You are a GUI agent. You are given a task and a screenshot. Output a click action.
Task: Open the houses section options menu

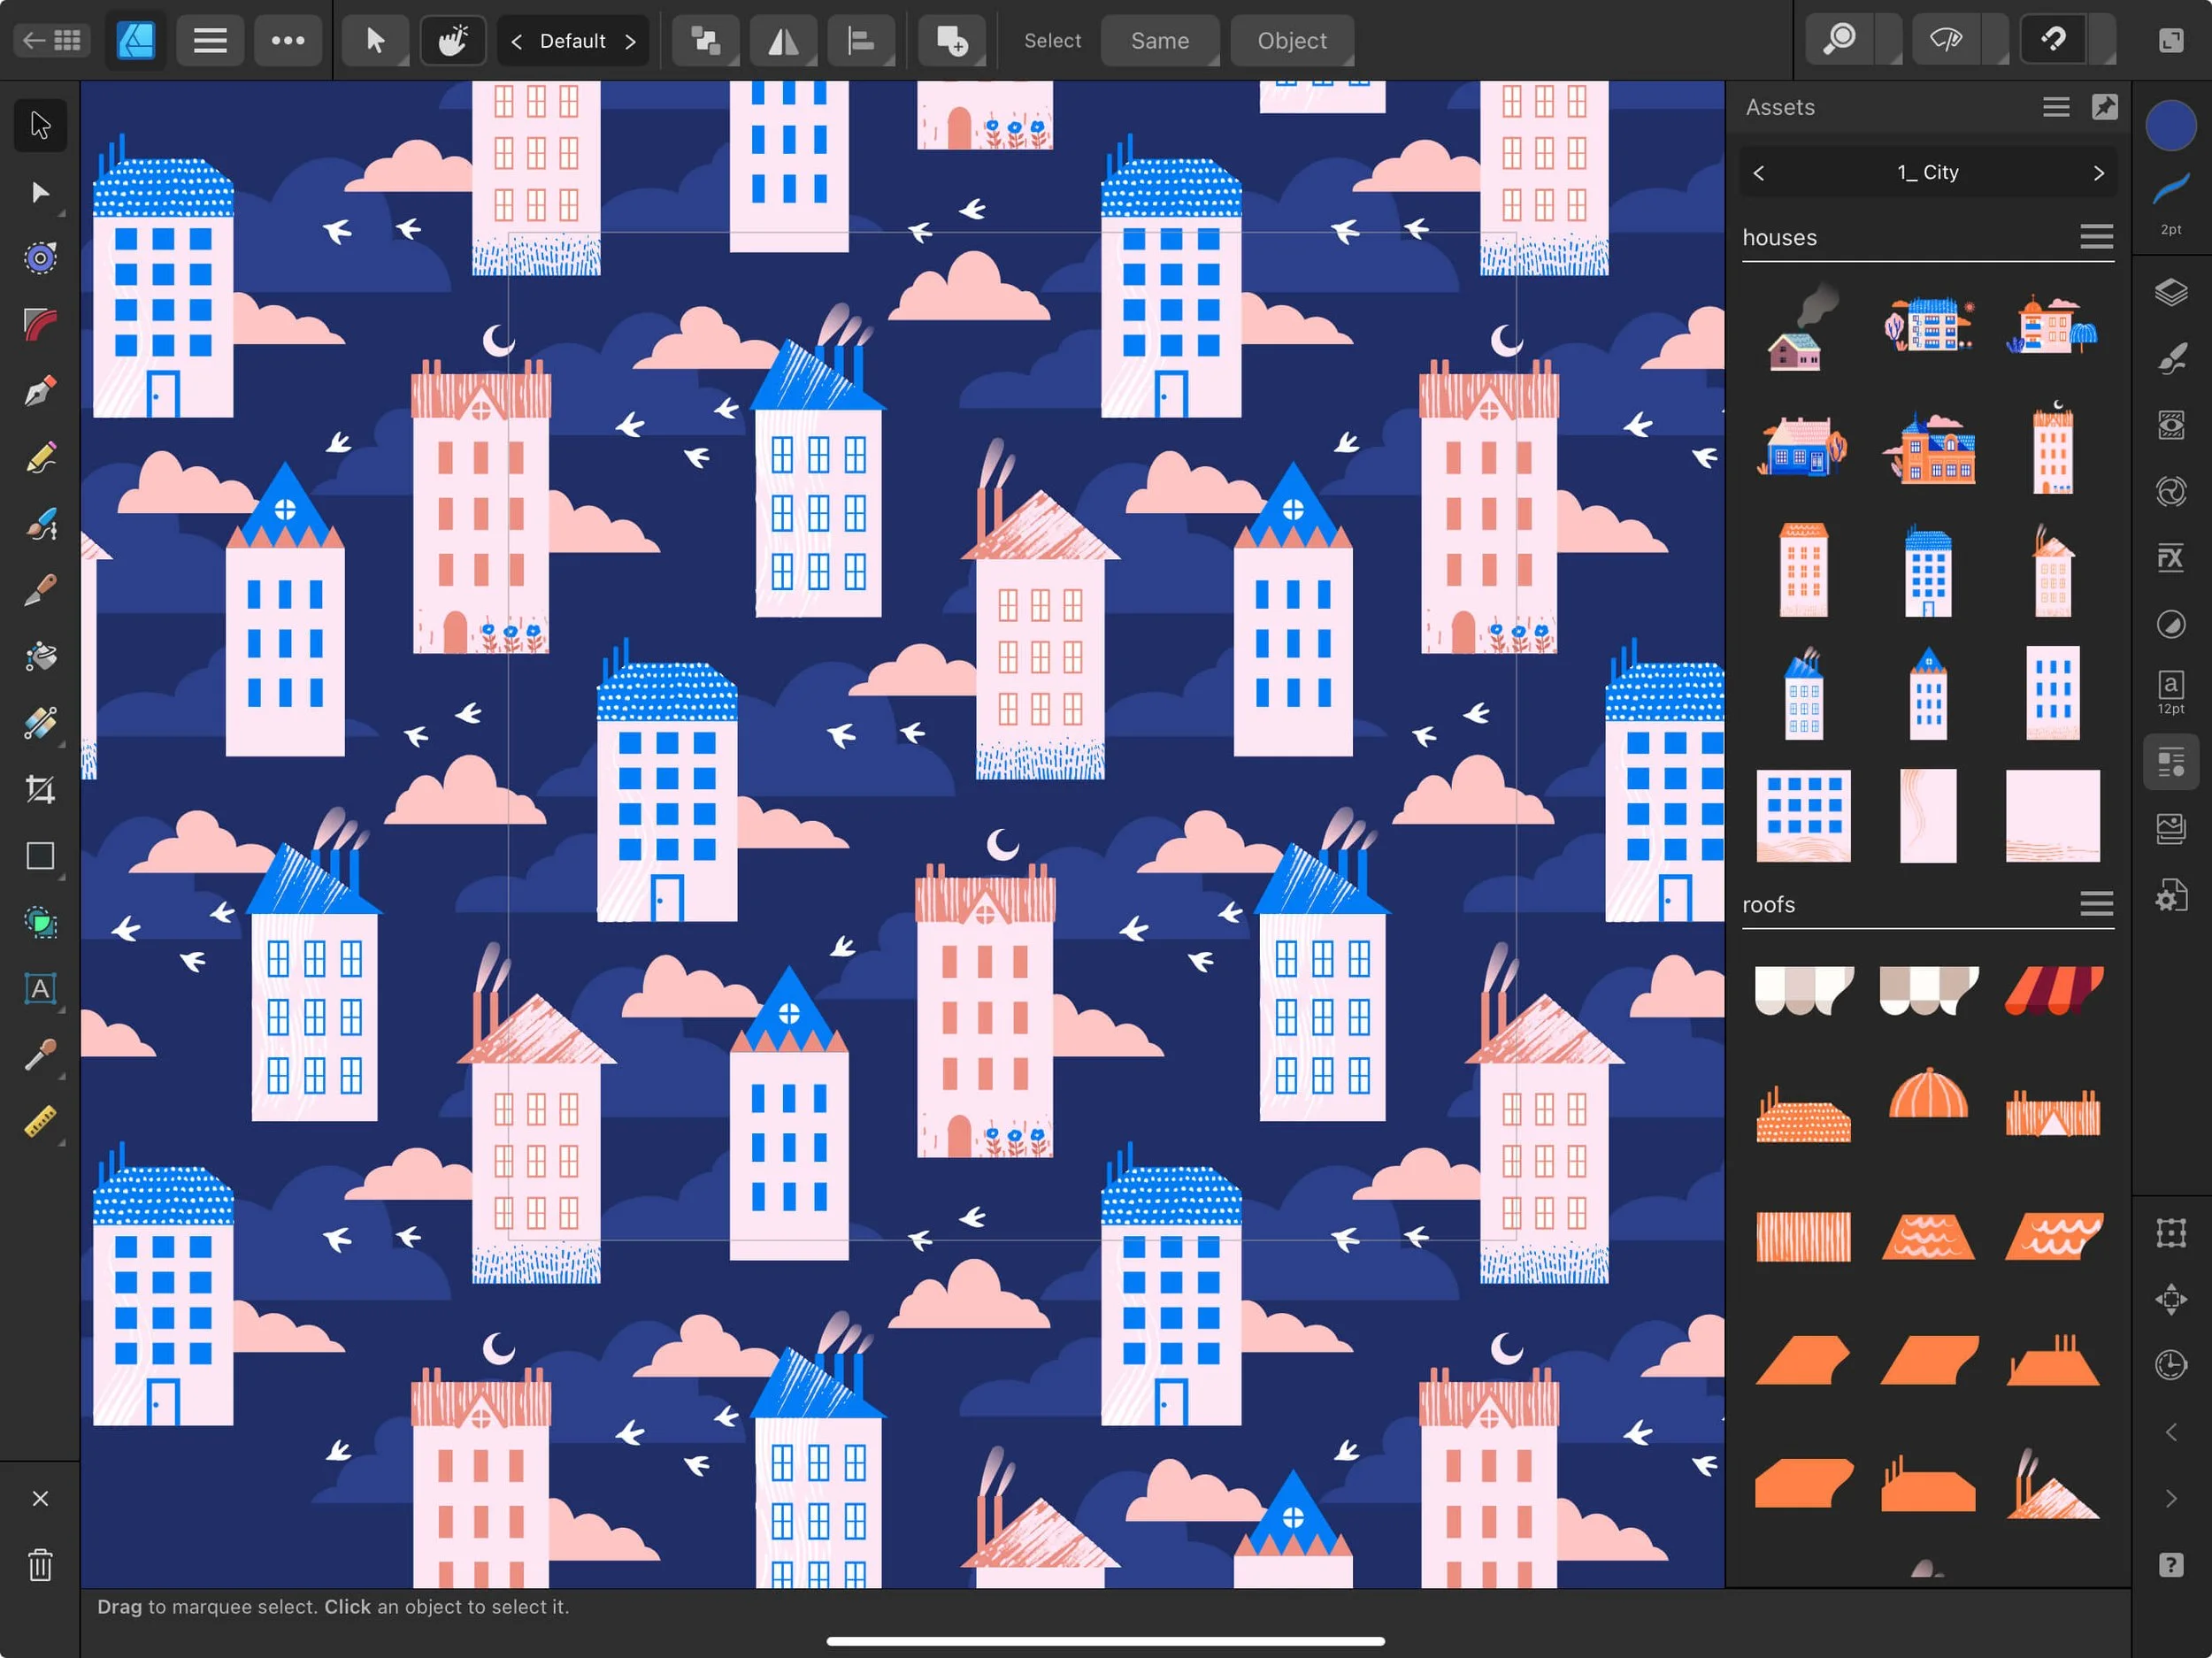(2096, 237)
